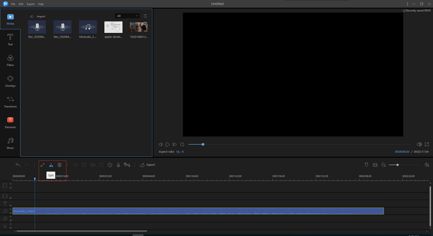The height and width of the screenshot is (236, 433).
Task: Undo the last action
Action: click(18, 165)
